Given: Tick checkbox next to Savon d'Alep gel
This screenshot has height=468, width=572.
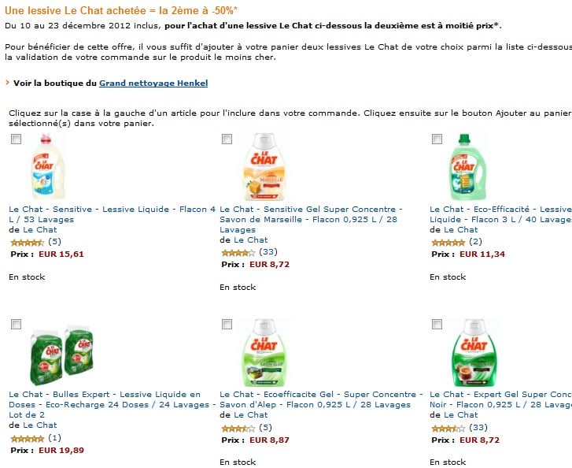Looking at the screenshot, I should pos(227,325).
